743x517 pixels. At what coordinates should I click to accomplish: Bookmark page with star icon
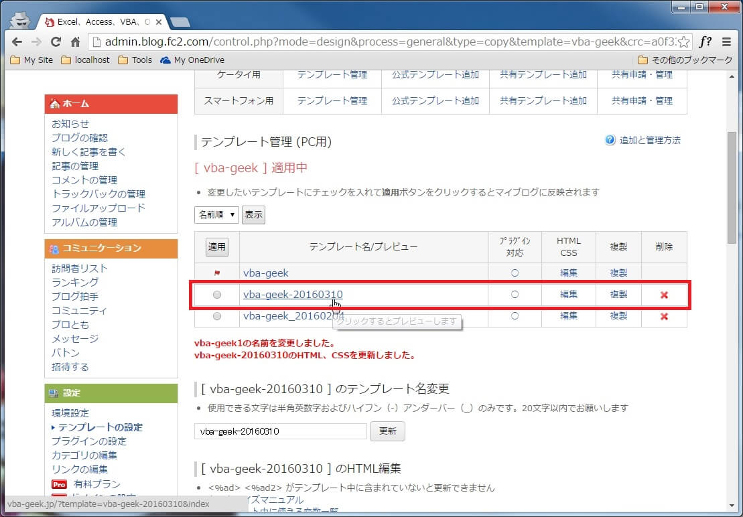[x=683, y=42]
